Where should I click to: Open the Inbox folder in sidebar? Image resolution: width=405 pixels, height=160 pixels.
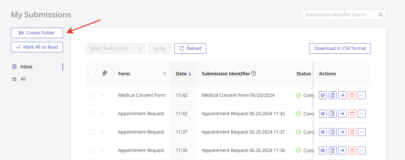26,67
